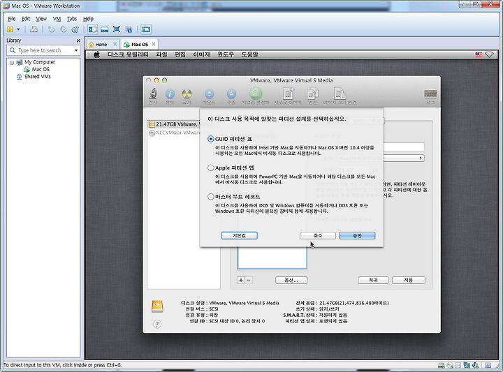Open the 윈도우 menu
Screen dimensions: 503x372
click(x=226, y=54)
